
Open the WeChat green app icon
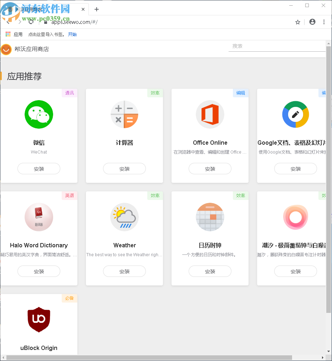click(39, 114)
